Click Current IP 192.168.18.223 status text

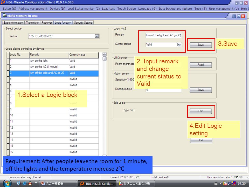tap(125, 177)
